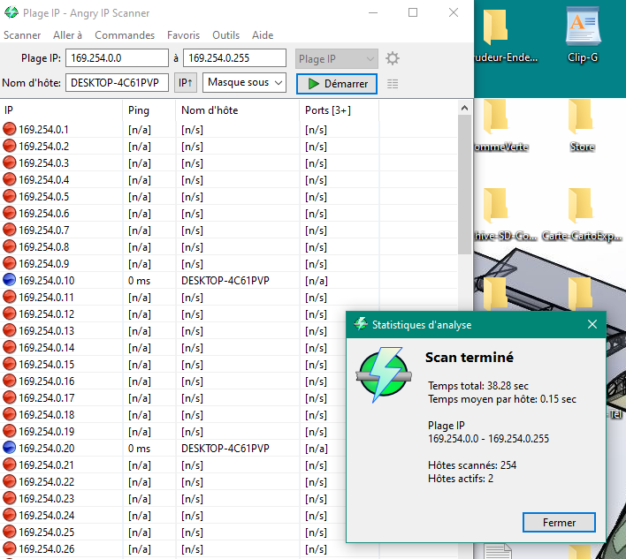Select row 169.254.0.17

tap(173, 397)
